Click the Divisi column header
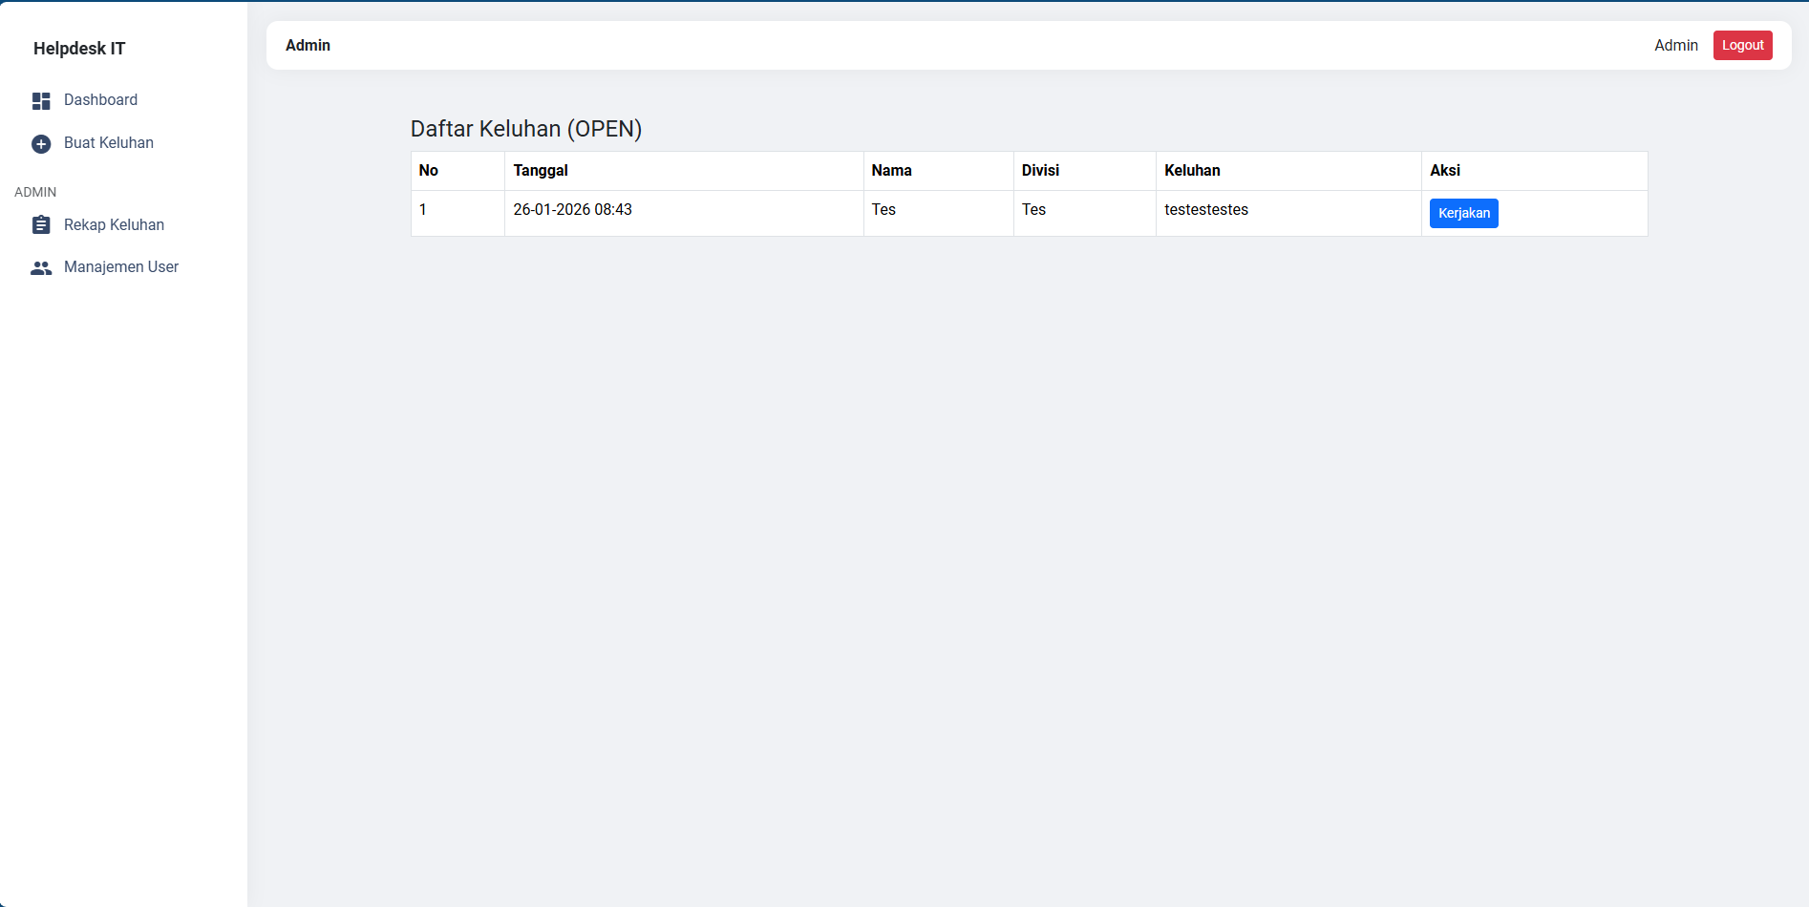This screenshot has height=907, width=1809. [1040, 171]
